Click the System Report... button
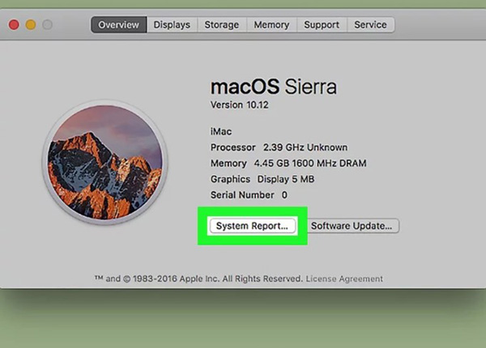The height and width of the screenshot is (348, 486). pos(252,226)
